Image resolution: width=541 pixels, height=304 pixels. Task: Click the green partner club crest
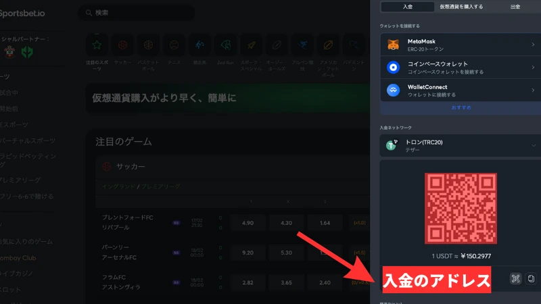click(x=27, y=52)
